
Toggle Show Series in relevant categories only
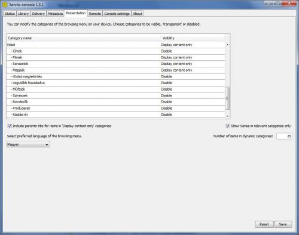(228, 126)
